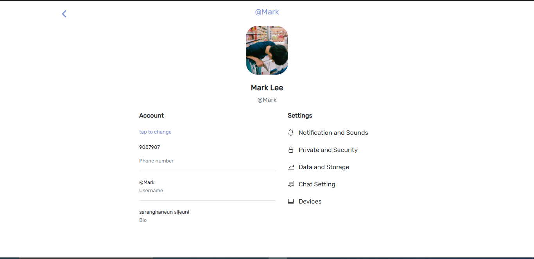Click the Devices laptop icon
This screenshot has width=534, height=259.
pos(291,201)
